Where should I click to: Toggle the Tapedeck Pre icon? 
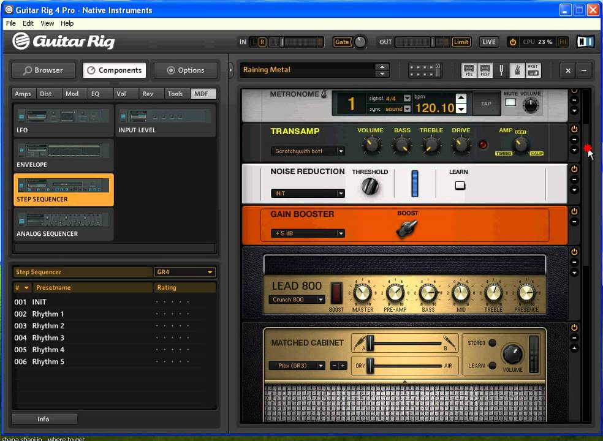(469, 70)
